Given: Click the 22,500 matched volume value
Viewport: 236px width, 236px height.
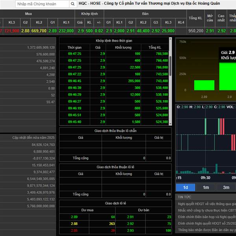Looking at the screenshot, I should click(x=135, y=67).
